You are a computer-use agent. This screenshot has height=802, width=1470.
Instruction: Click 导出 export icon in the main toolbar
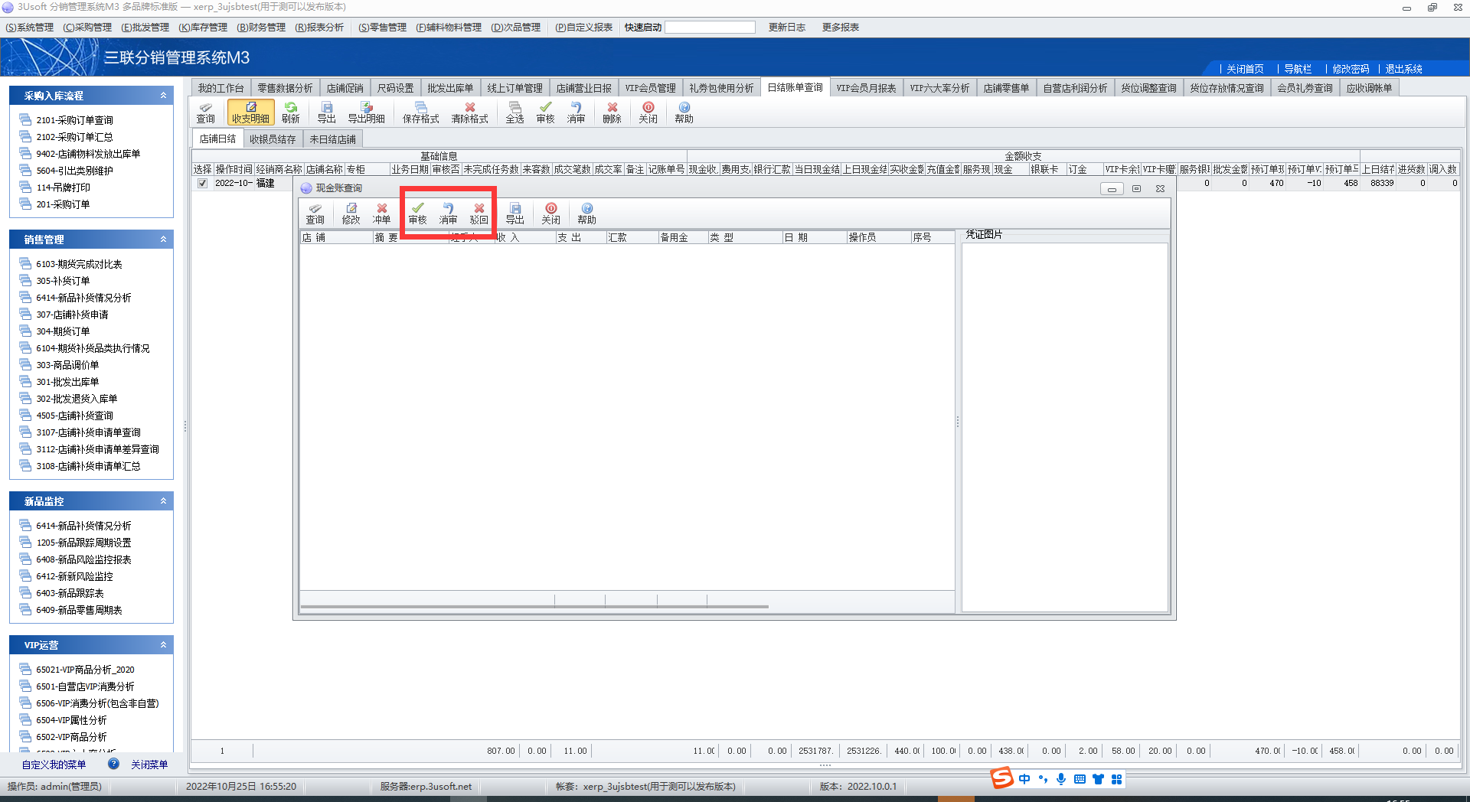(x=327, y=112)
